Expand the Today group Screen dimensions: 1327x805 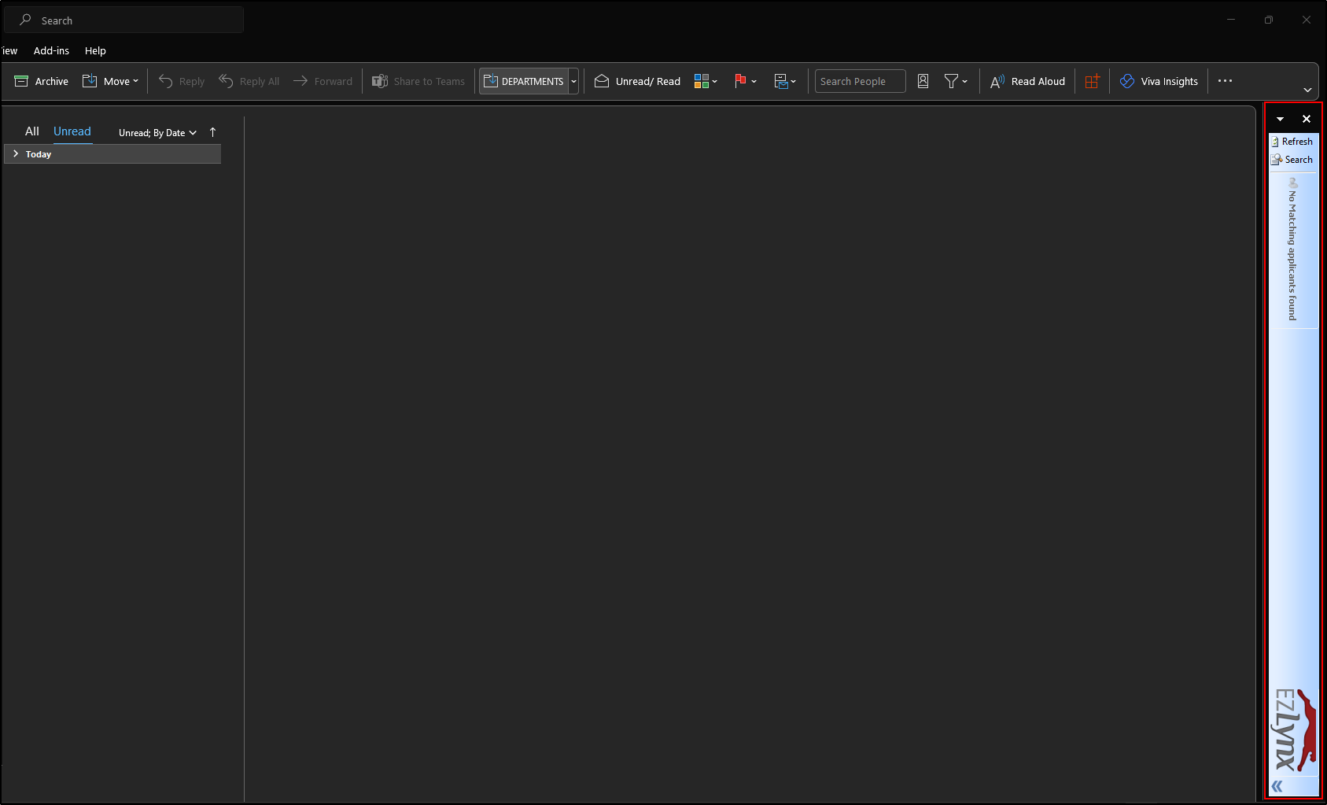[16, 153]
